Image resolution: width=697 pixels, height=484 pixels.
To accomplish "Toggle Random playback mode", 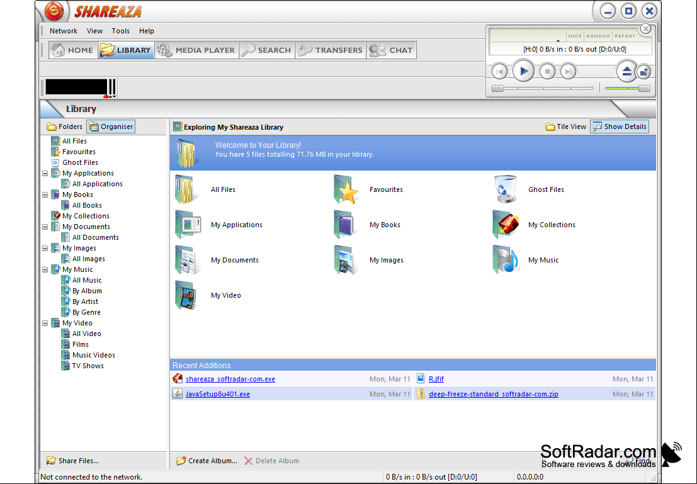I will pyautogui.click(x=598, y=36).
